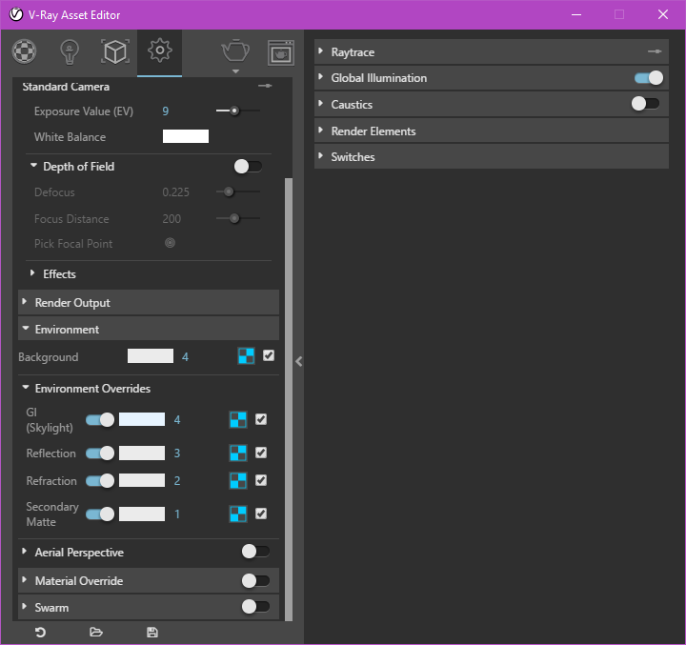Open Background texture map slot
This screenshot has height=645, width=686.
pos(247,356)
